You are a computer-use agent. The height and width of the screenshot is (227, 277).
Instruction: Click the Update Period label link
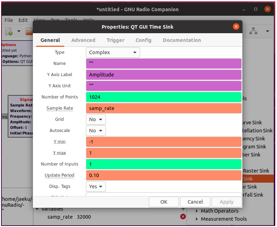pyautogui.click(x=59, y=175)
